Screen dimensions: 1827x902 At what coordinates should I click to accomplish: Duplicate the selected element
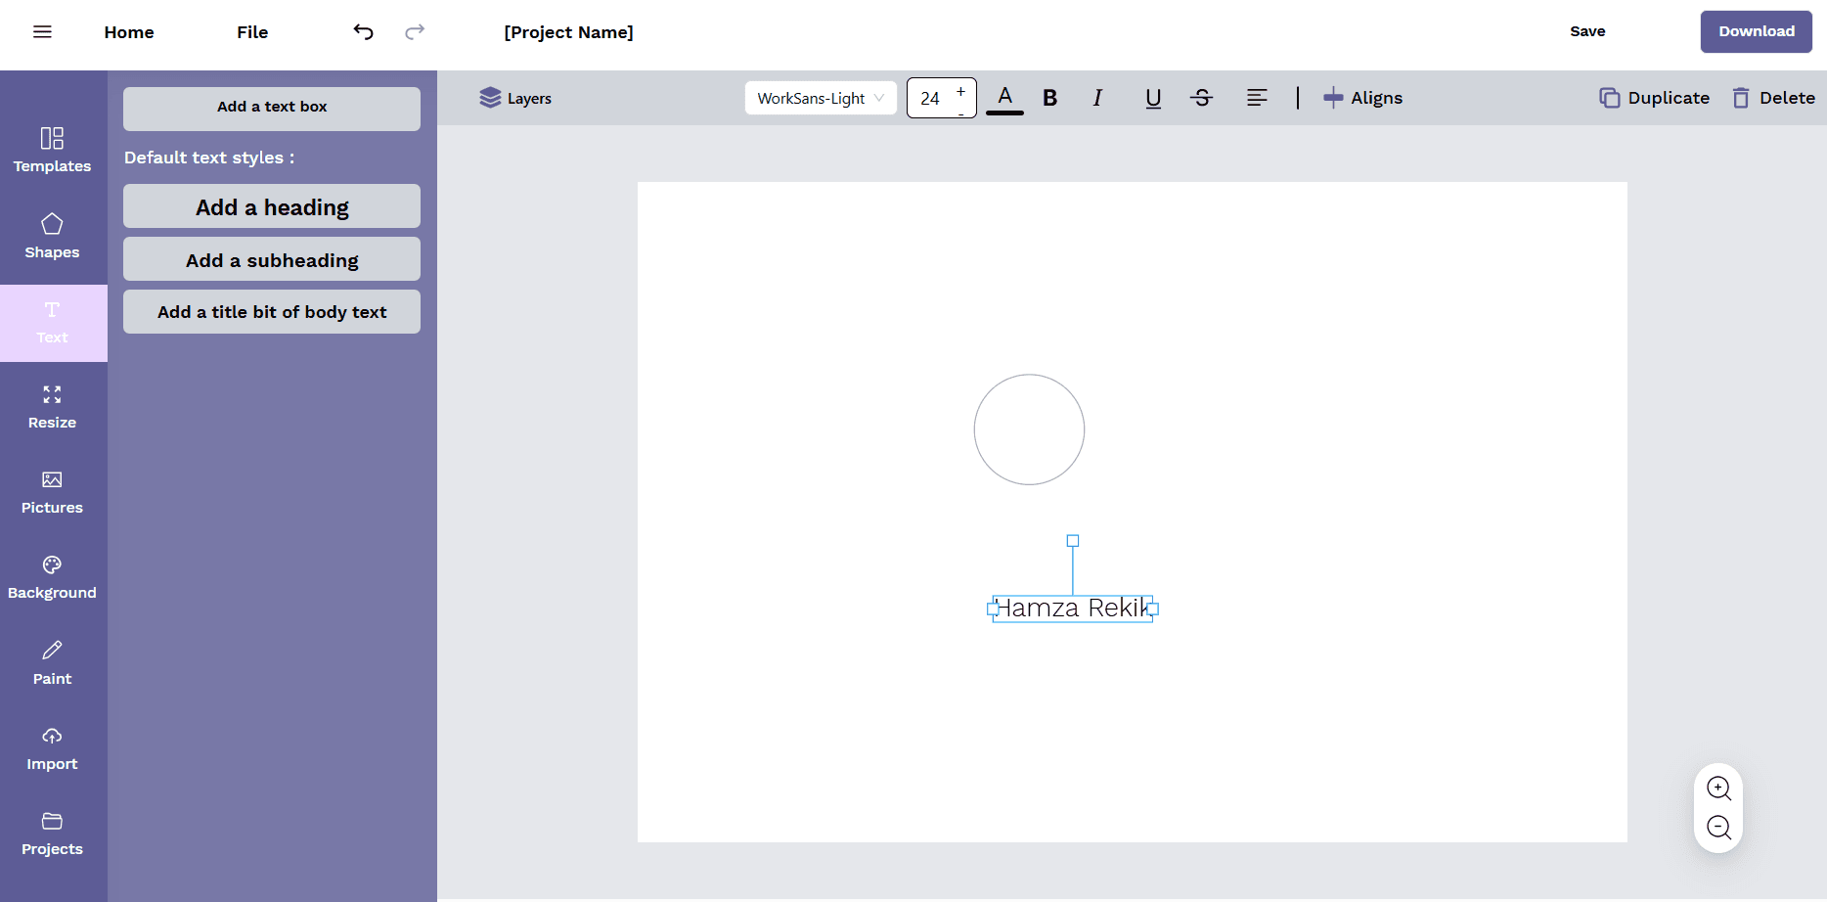pos(1655,98)
